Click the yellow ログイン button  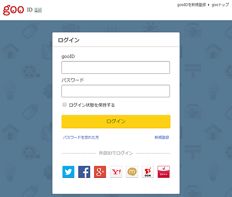click(x=116, y=122)
